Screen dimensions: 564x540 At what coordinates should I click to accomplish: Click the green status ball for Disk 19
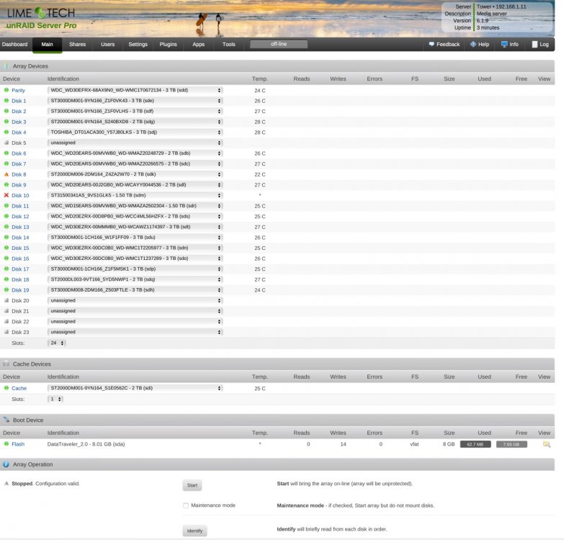click(6, 289)
